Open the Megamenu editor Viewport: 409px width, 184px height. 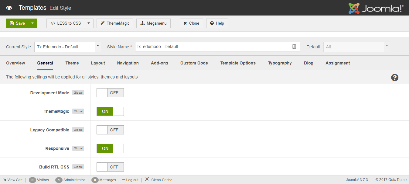(x=153, y=23)
